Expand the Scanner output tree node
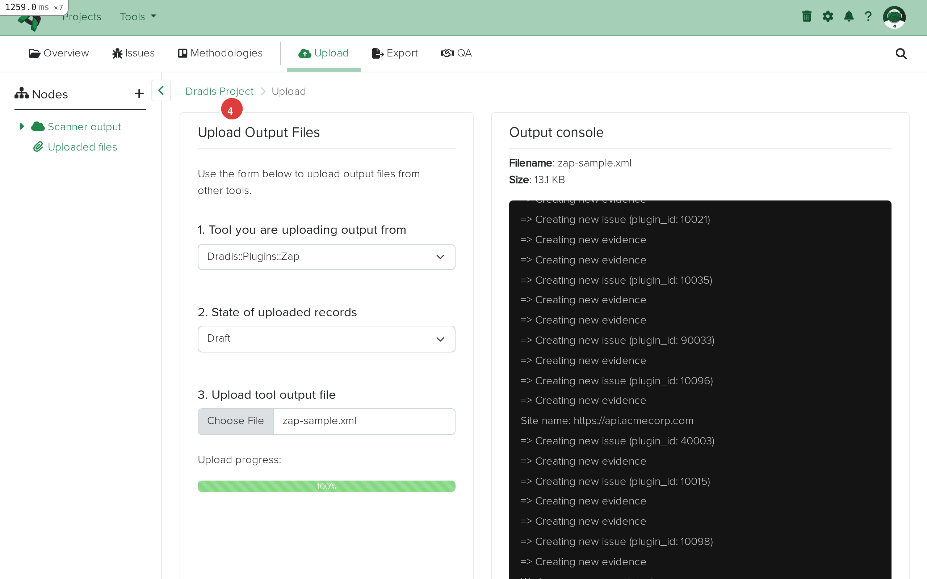 coord(22,126)
